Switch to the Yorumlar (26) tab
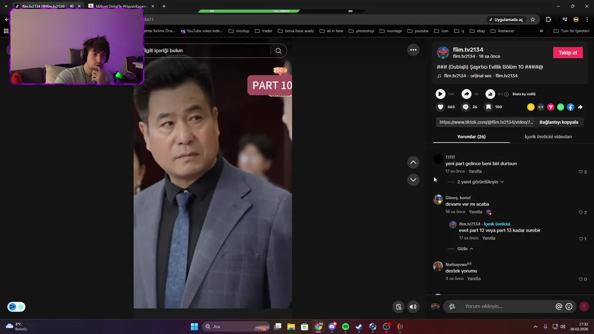This screenshot has height=334, width=594. coord(471,137)
